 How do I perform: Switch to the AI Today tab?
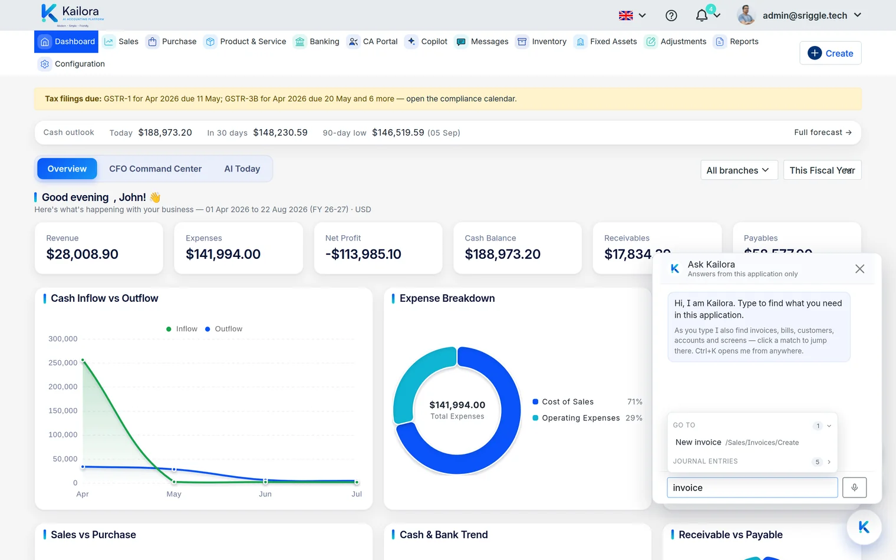[242, 169]
